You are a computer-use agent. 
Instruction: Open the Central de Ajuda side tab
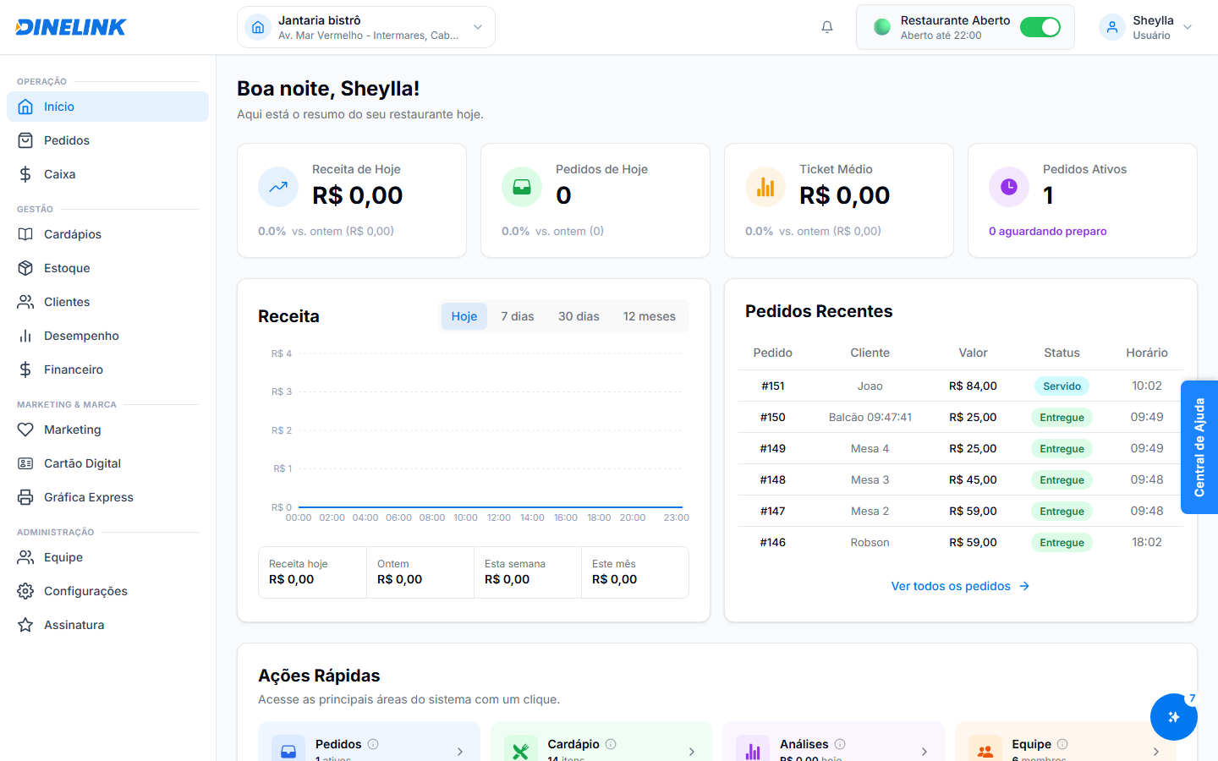1199,447
